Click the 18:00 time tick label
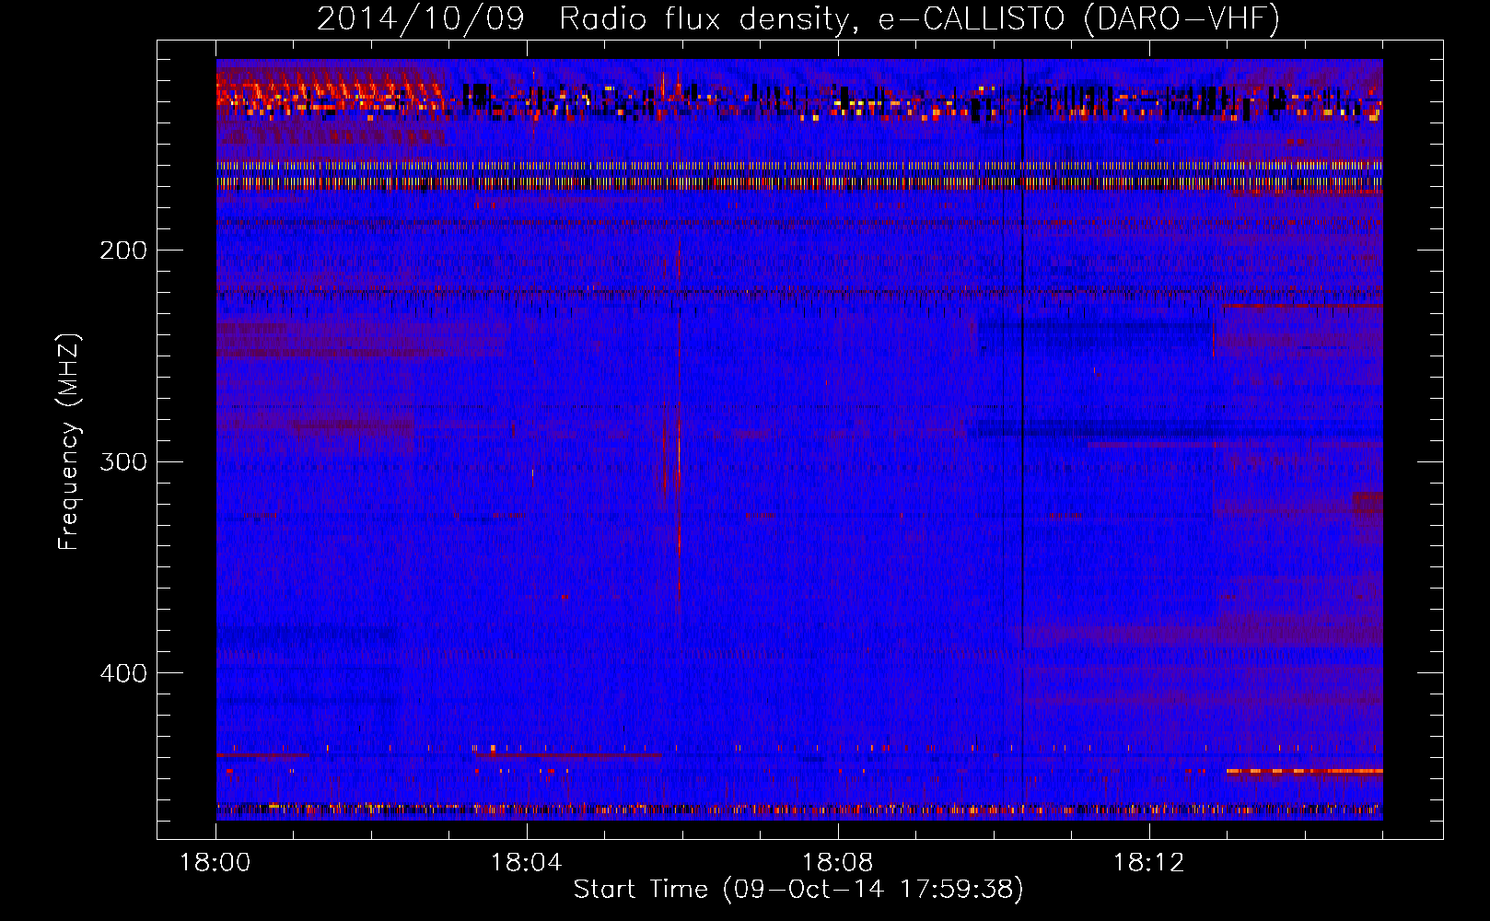The width and height of the screenshot is (1490, 921). click(x=215, y=863)
